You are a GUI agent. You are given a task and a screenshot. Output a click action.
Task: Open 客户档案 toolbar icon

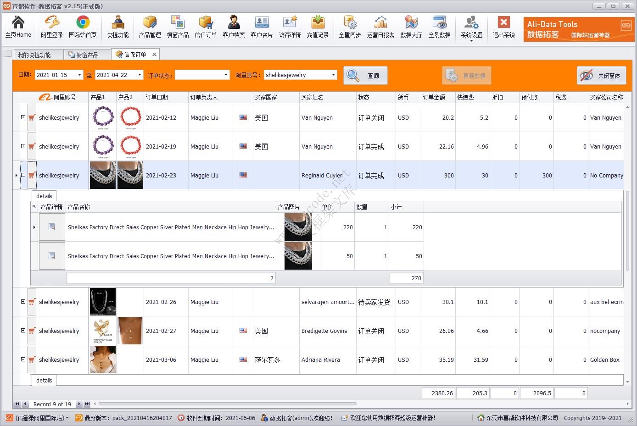[x=234, y=27]
